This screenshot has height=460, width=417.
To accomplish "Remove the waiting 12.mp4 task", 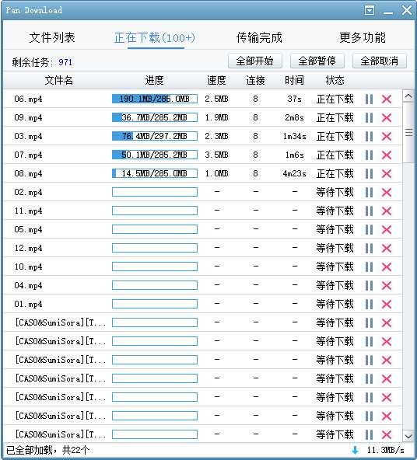I will coord(387,248).
